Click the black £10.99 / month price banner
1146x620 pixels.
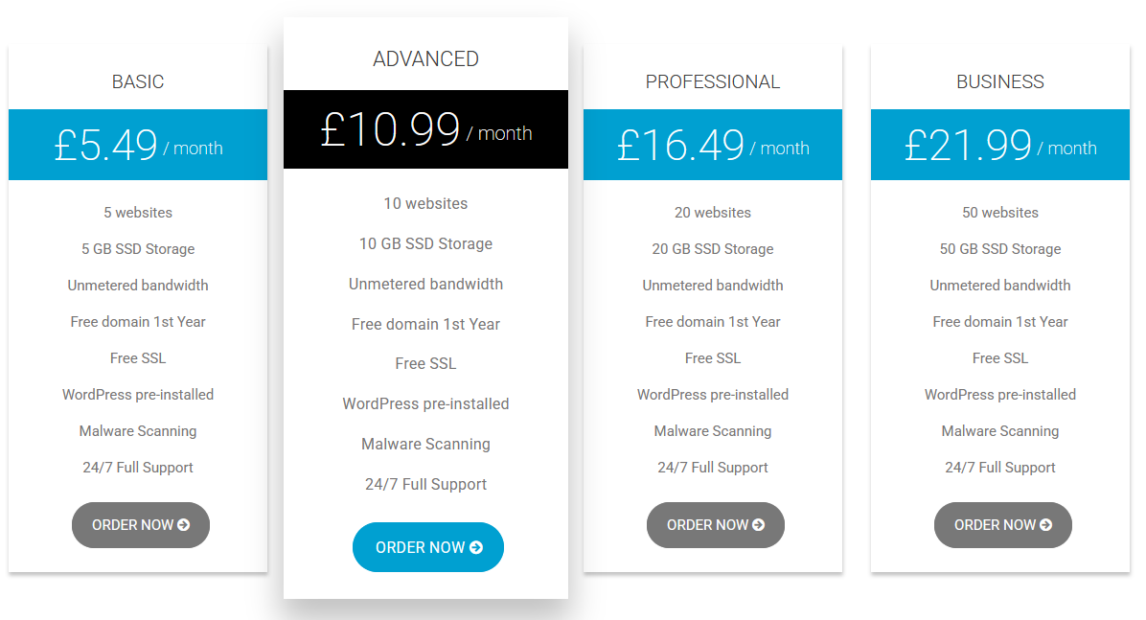pyautogui.click(x=425, y=129)
